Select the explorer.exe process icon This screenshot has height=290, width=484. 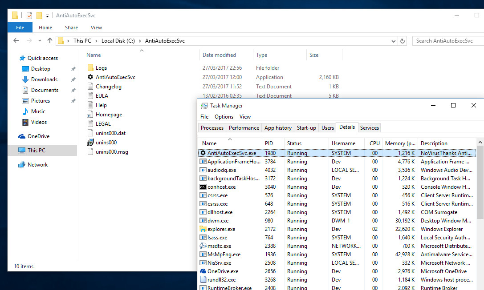coord(203,229)
